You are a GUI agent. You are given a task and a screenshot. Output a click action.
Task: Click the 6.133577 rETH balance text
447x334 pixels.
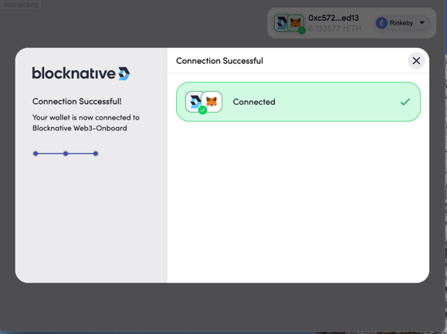click(x=335, y=29)
